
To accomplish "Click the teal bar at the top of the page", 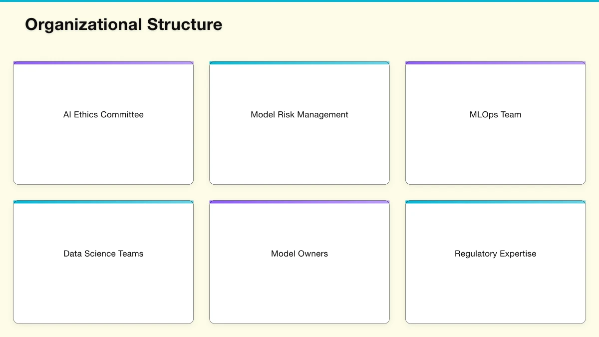I will click(299, 1).
